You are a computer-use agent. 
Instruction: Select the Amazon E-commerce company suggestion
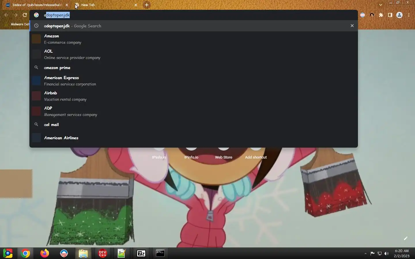point(194,39)
